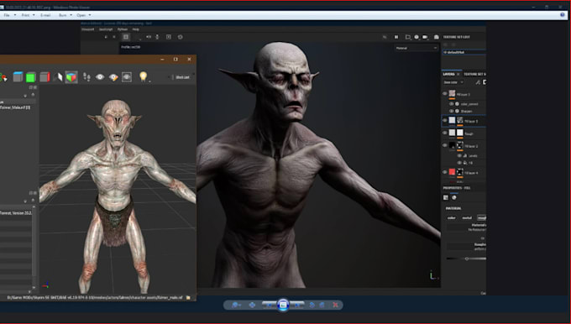
Task: Select the default texture set entry
Action: [x=464, y=52]
